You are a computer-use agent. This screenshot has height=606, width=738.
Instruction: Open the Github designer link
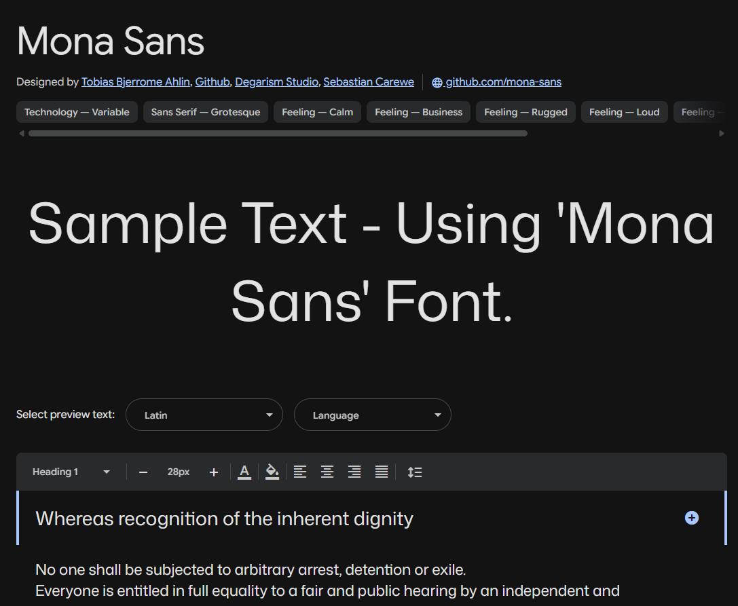click(x=213, y=82)
